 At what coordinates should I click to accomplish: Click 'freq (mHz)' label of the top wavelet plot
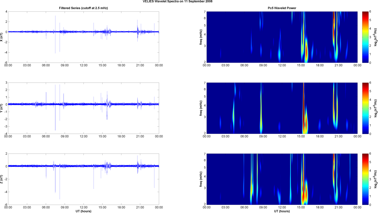tap(201, 37)
